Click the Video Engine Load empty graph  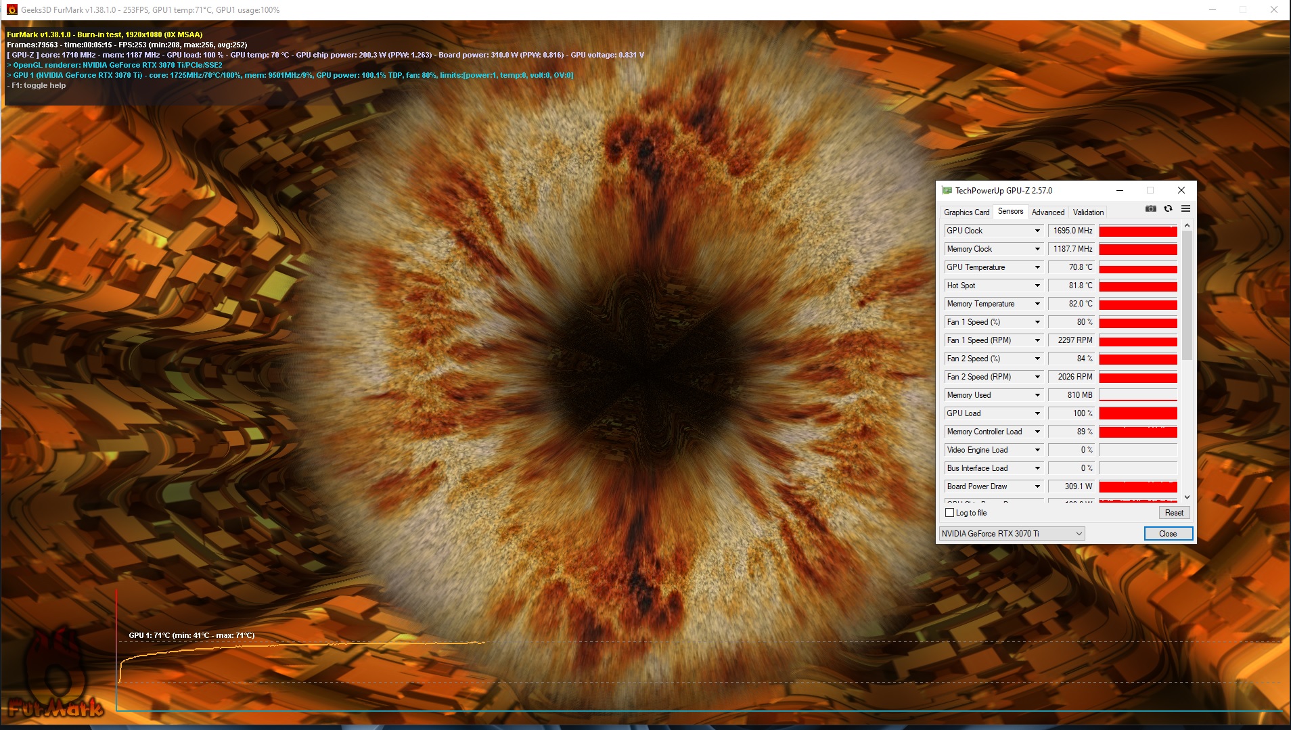coord(1138,450)
